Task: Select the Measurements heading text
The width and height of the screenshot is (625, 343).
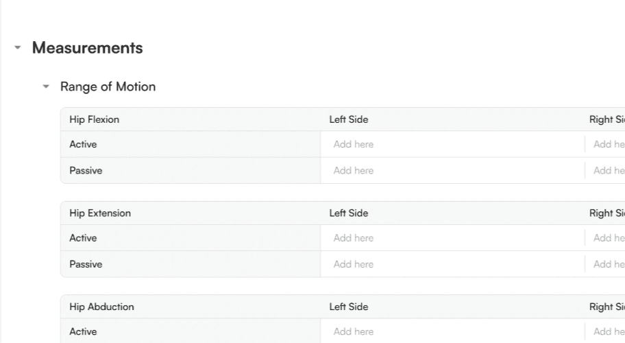Action: pos(87,48)
